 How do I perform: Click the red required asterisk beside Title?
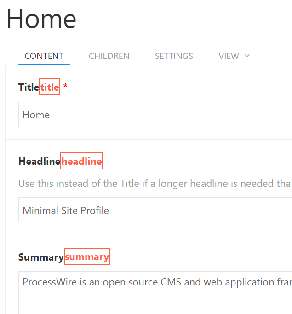coord(65,87)
